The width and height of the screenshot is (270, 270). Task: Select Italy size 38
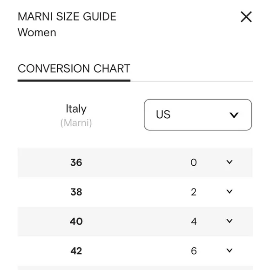(76, 192)
